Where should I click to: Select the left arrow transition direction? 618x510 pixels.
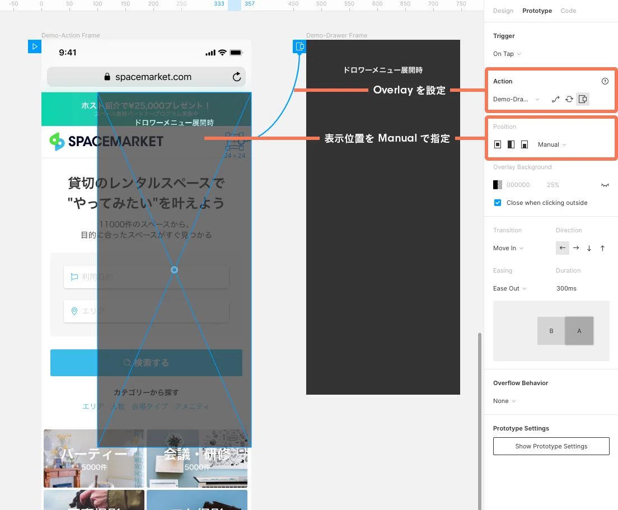click(x=563, y=248)
